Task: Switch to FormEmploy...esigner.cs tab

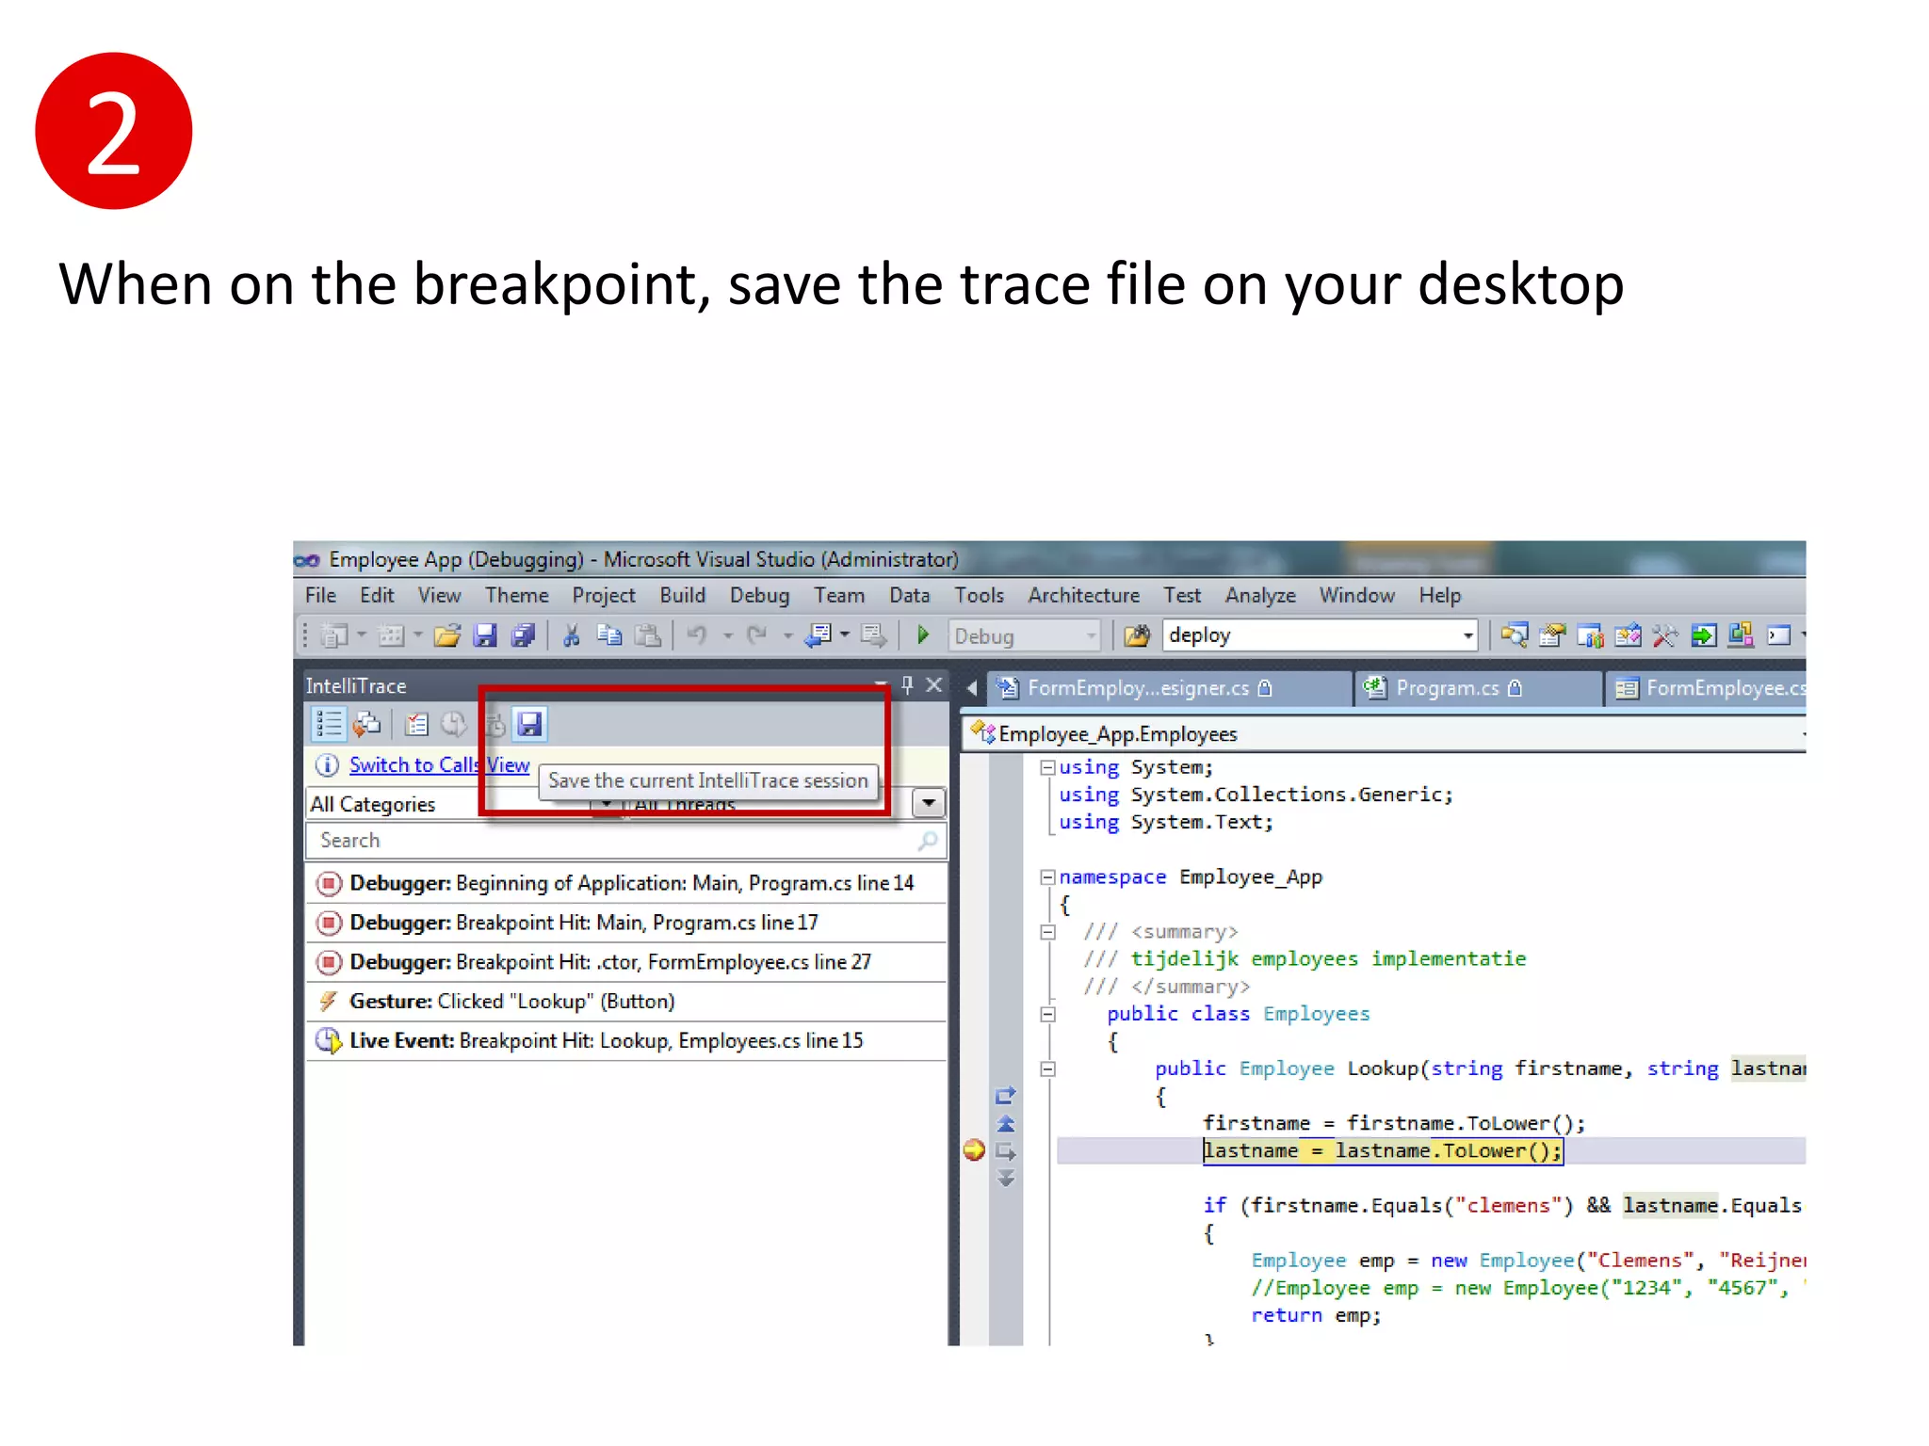Action: [x=1168, y=688]
